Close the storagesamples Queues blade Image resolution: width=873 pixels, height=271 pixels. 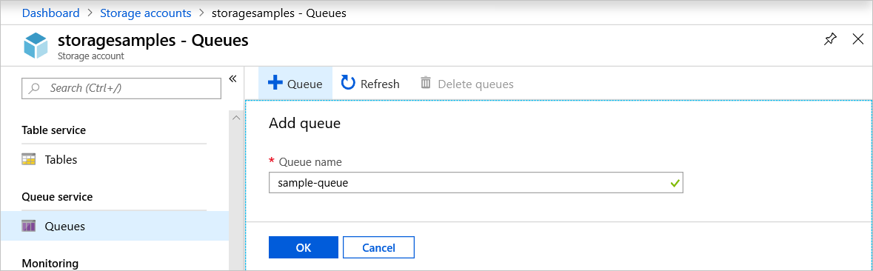pyautogui.click(x=858, y=39)
